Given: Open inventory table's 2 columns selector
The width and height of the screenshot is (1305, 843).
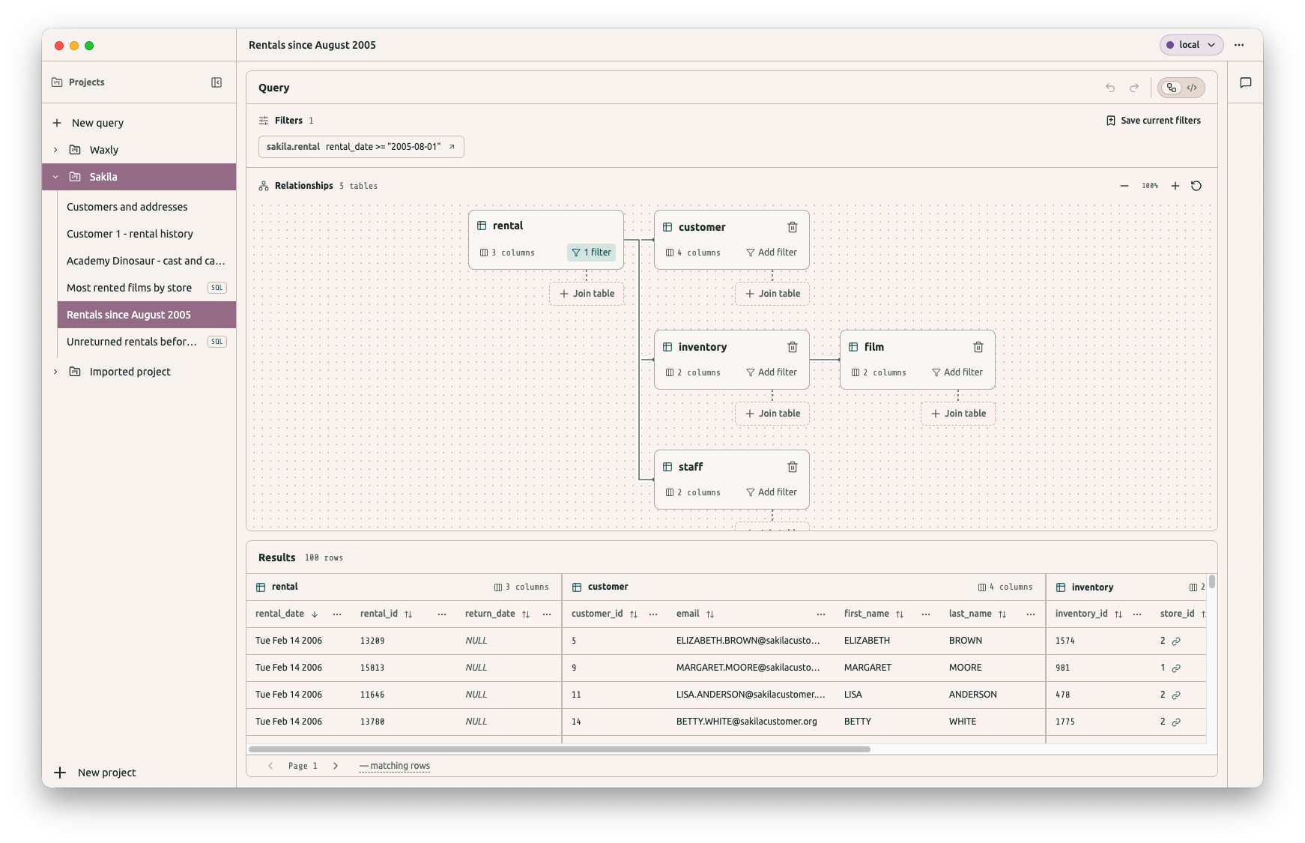Looking at the screenshot, I should (x=693, y=372).
